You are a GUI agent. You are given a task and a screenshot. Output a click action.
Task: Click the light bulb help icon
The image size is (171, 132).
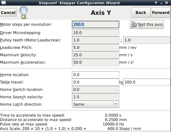click(24, 12)
